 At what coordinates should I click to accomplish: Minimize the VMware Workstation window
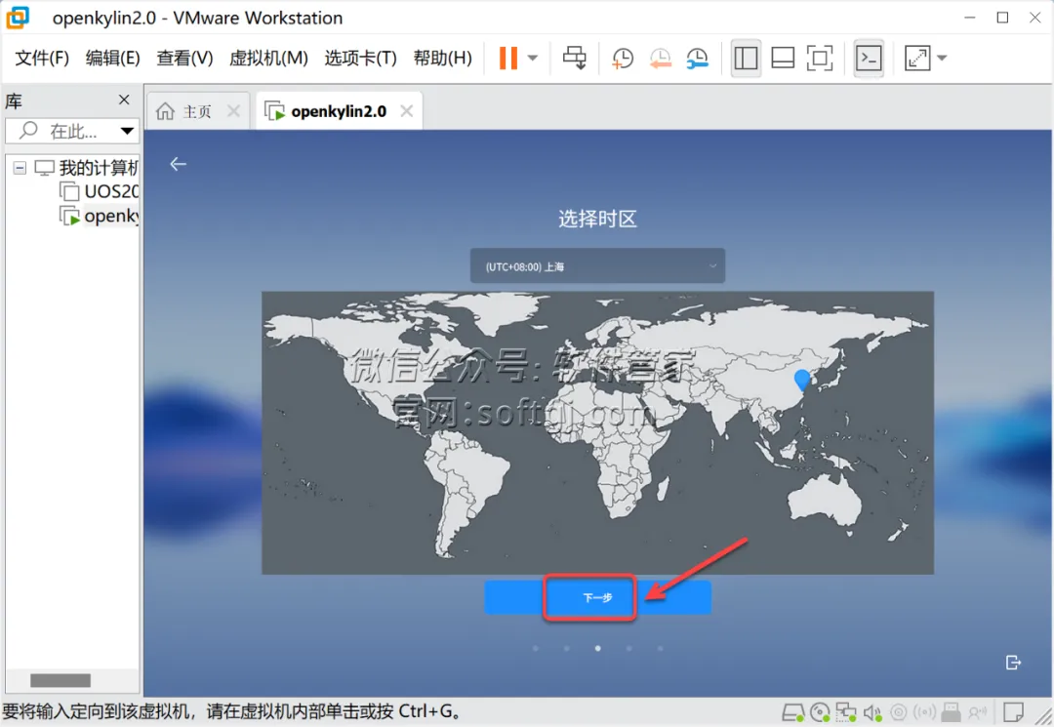(x=969, y=18)
